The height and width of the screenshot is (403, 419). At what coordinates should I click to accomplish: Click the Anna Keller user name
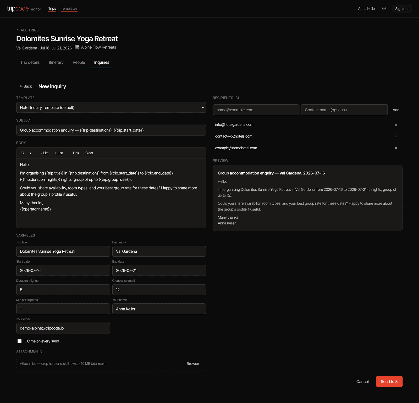click(x=367, y=9)
